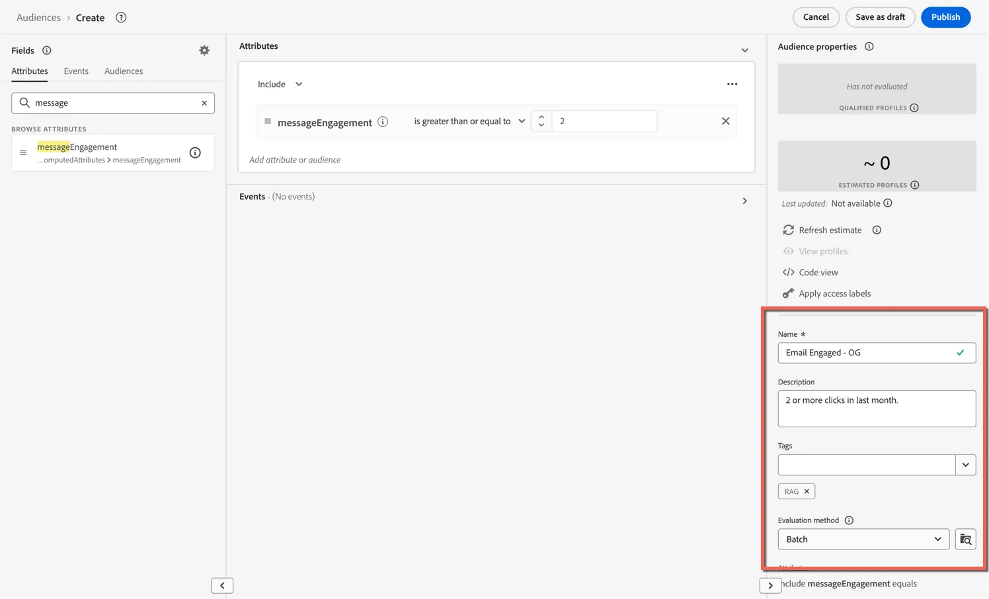The width and height of the screenshot is (989, 599).
Task: Go to the Audiences breadcrumb
Action: click(38, 17)
